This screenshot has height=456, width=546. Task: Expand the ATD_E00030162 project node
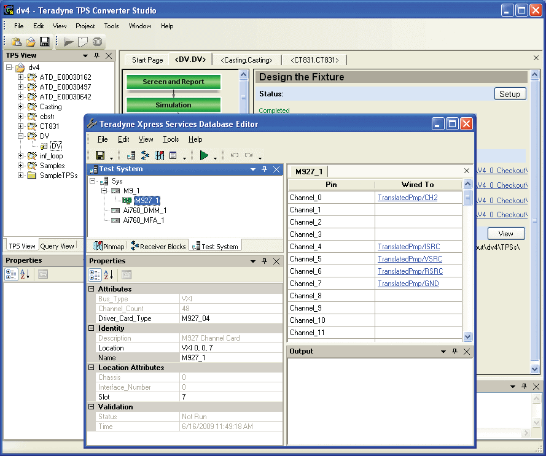[x=20, y=77]
